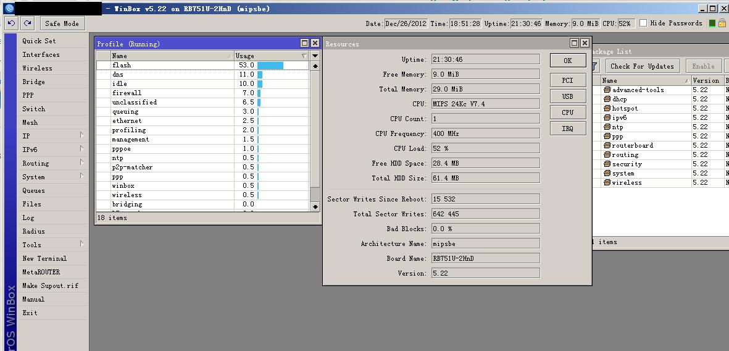The width and height of the screenshot is (729, 351).
Task: Click the Board Name field
Action: (485, 258)
